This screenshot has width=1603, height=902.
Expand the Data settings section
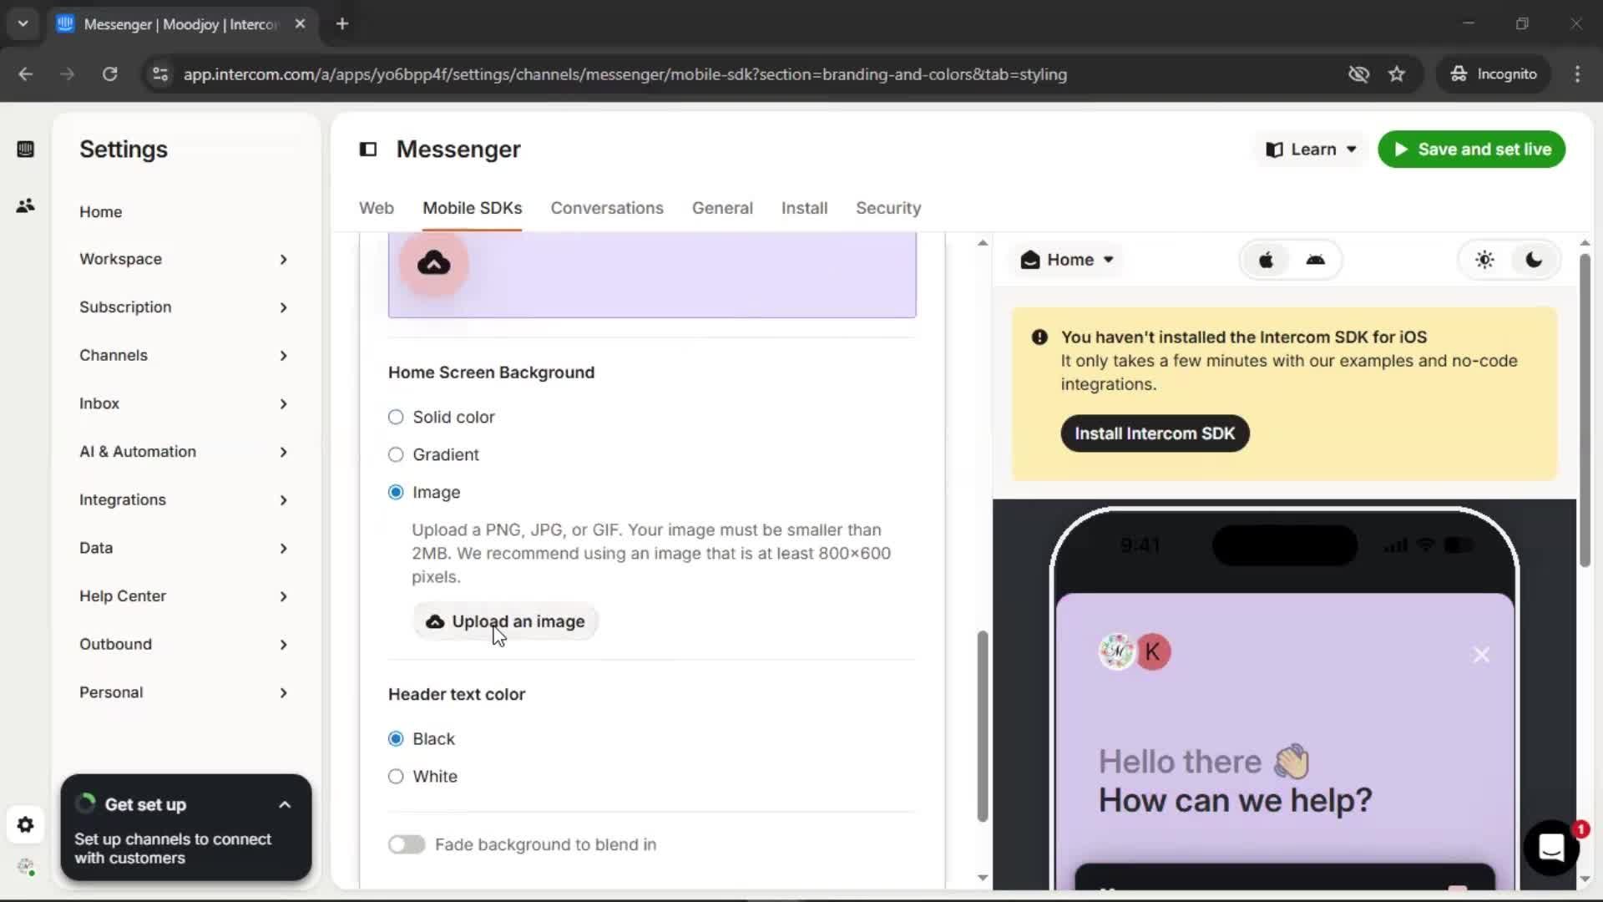coord(184,548)
